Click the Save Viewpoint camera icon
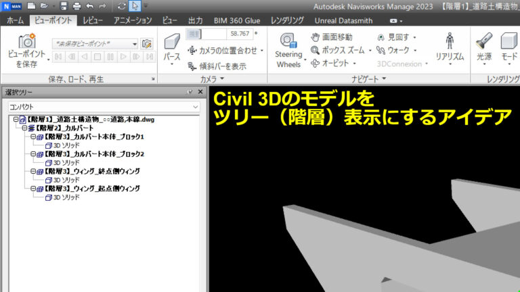 27,41
